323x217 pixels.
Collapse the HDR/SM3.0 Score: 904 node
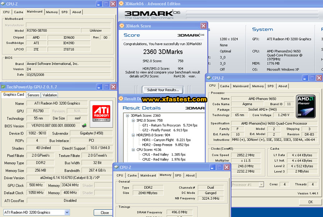133,135
